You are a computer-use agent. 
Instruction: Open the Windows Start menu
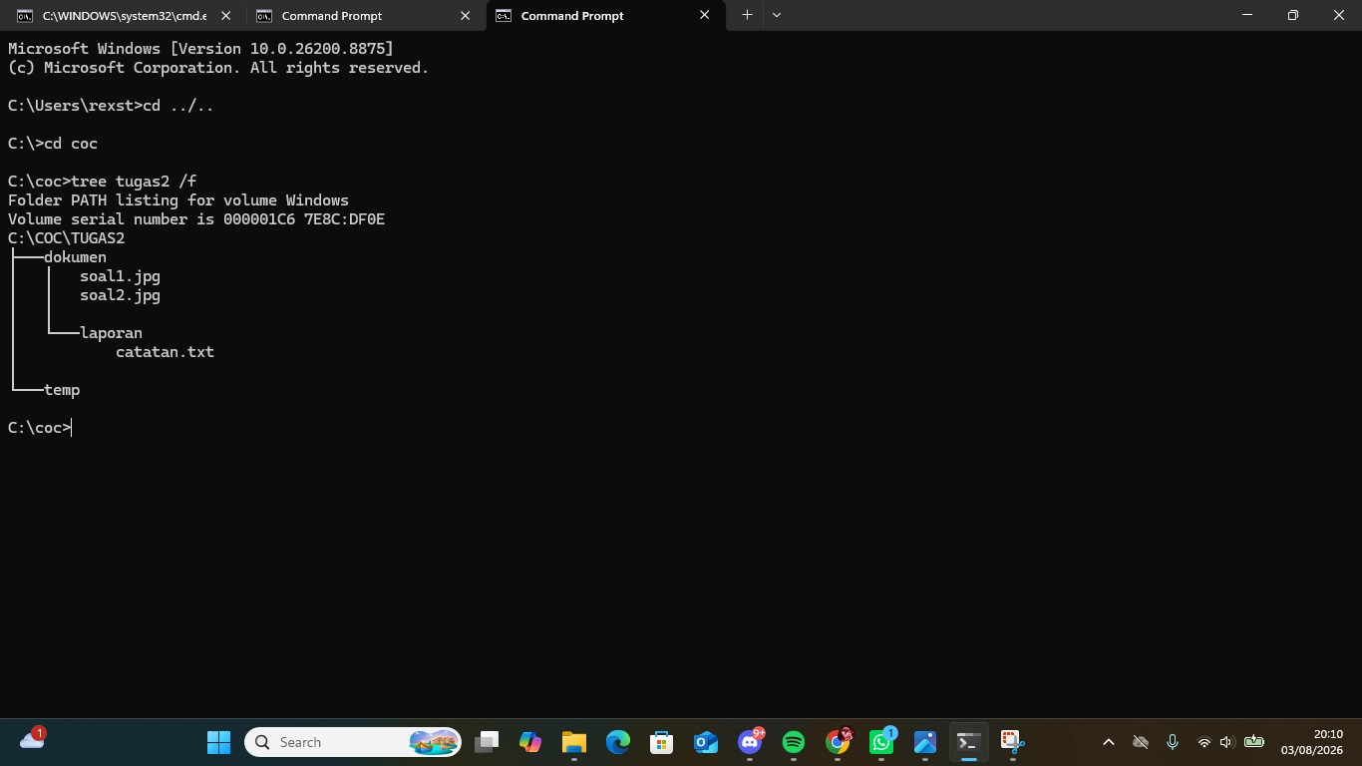(x=218, y=742)
